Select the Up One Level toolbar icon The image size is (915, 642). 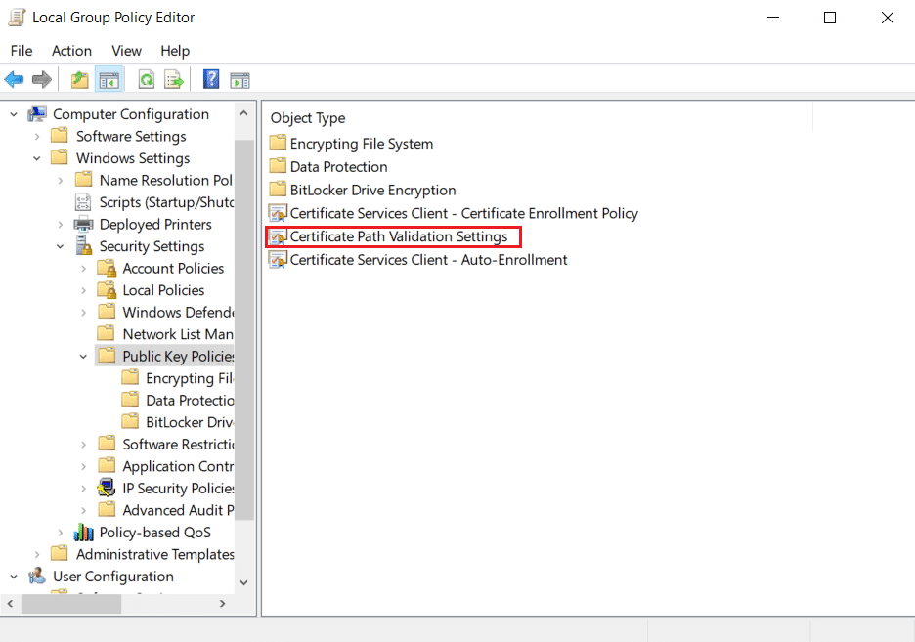(x=78, y=79)
